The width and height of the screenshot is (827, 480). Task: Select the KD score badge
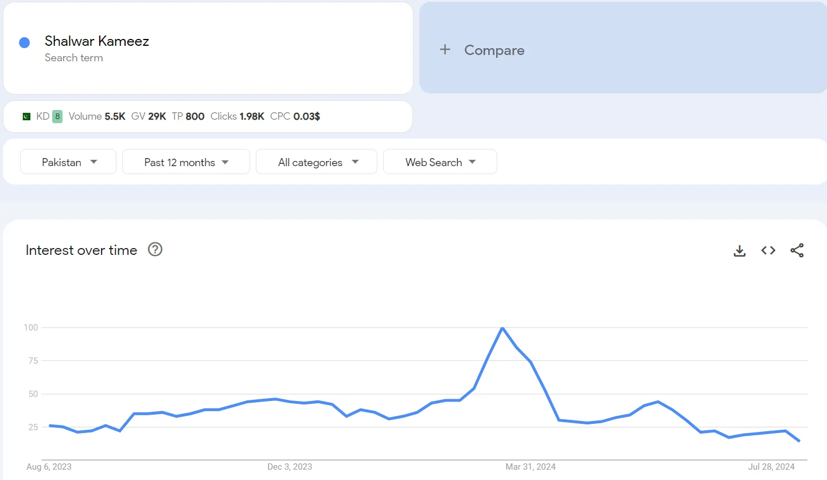click(56, 116)
